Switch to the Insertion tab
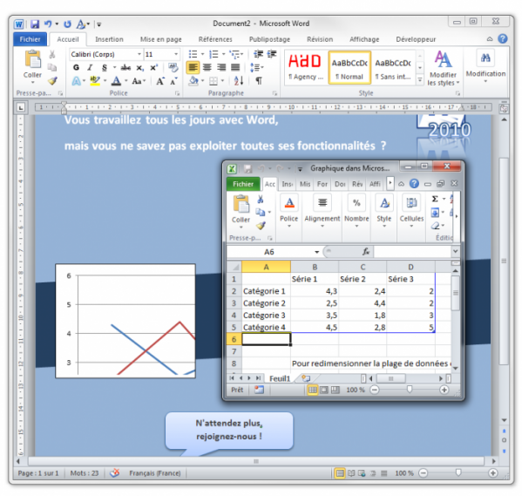The width and height of the screenshot is (522, 496). pos(109,39)
